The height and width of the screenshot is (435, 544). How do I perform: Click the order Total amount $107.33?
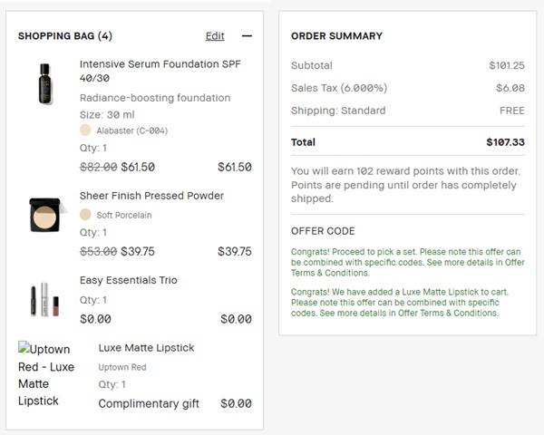(505, 142)
